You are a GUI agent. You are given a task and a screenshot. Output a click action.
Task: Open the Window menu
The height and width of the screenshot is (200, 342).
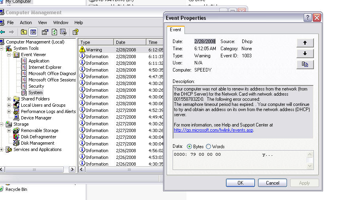coord(61,23)
